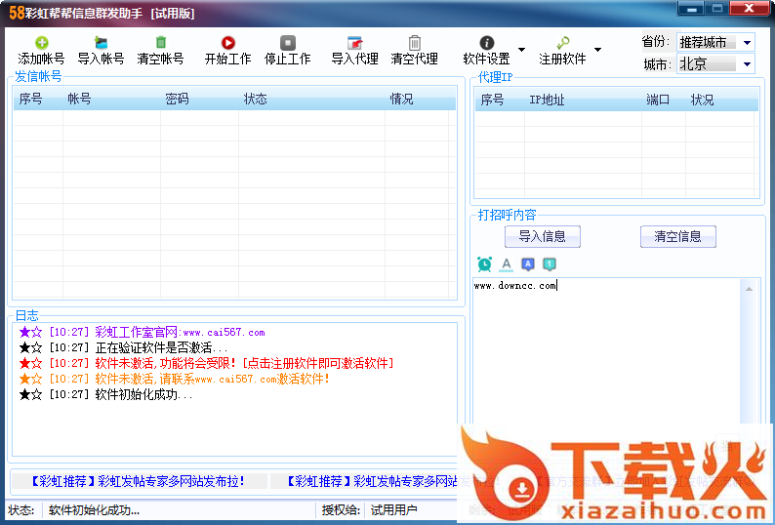
Task: Click the 注册软件 key icon
Action: 562,43
